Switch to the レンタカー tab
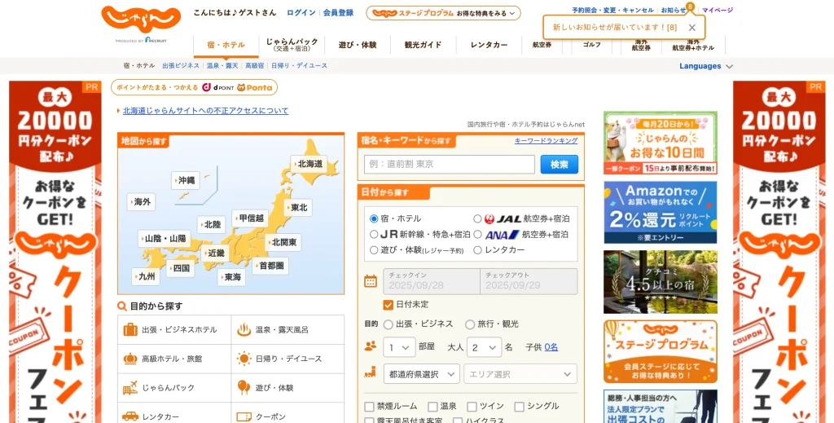The height and width of the screenshot is (423, 834). [x=489, y=45]
